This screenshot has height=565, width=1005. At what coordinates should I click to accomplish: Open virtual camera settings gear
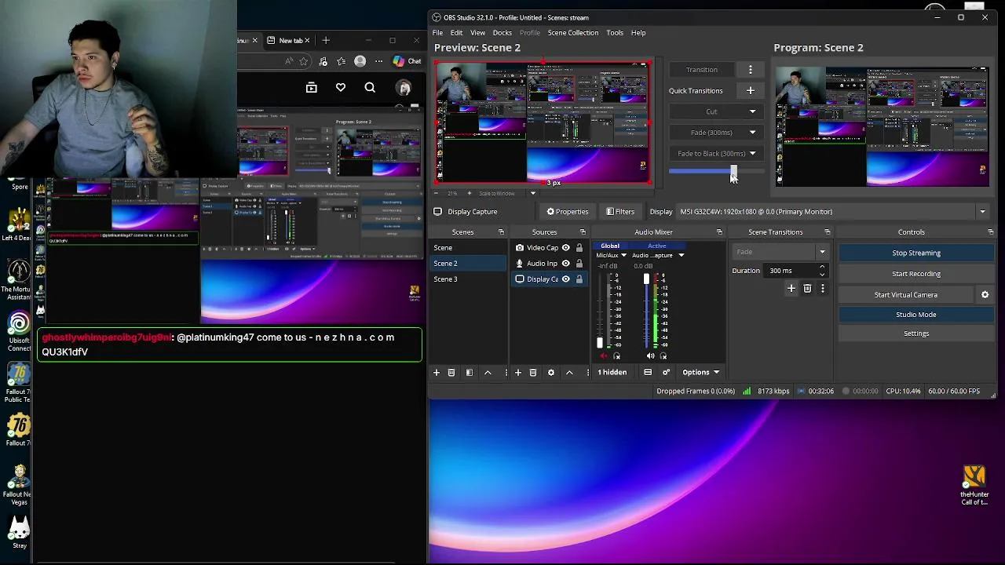985,294
